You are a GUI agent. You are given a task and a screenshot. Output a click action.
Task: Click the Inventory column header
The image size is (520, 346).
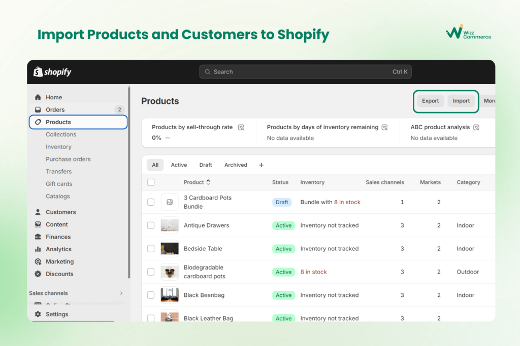(312, 182)
